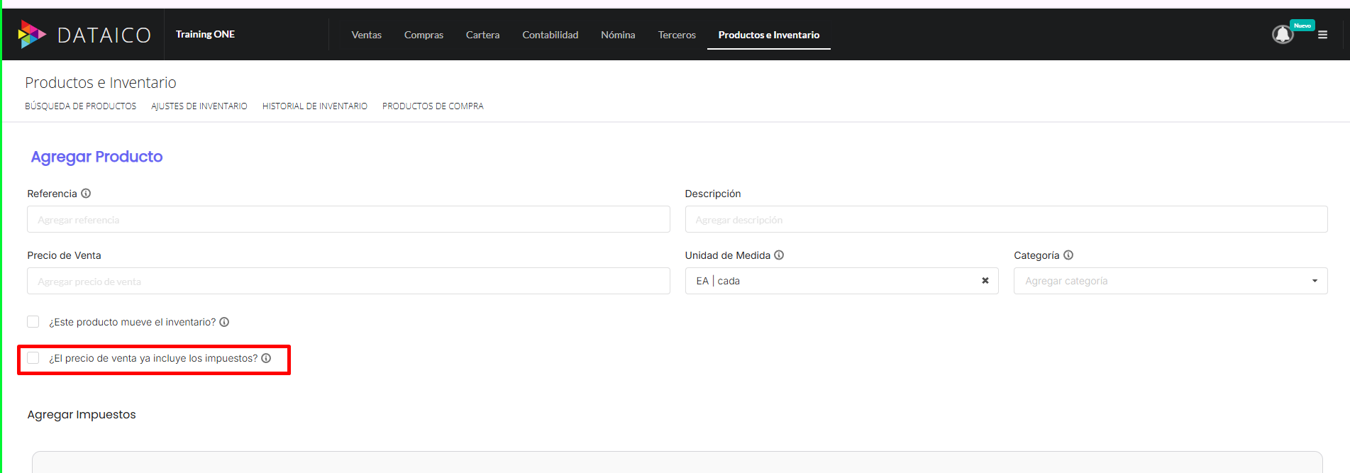Switch to Ajustes de Inventario tab

(x=199, y=106)
